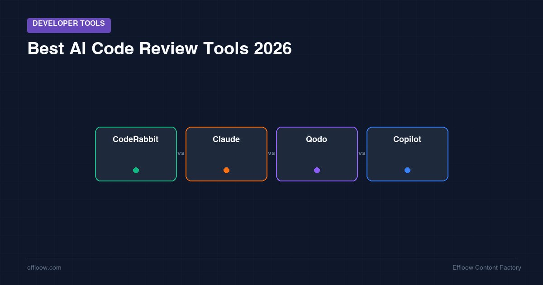Click the purple dot on Qodo card
This screenshot has width=543, height=285.
point(317,170)
